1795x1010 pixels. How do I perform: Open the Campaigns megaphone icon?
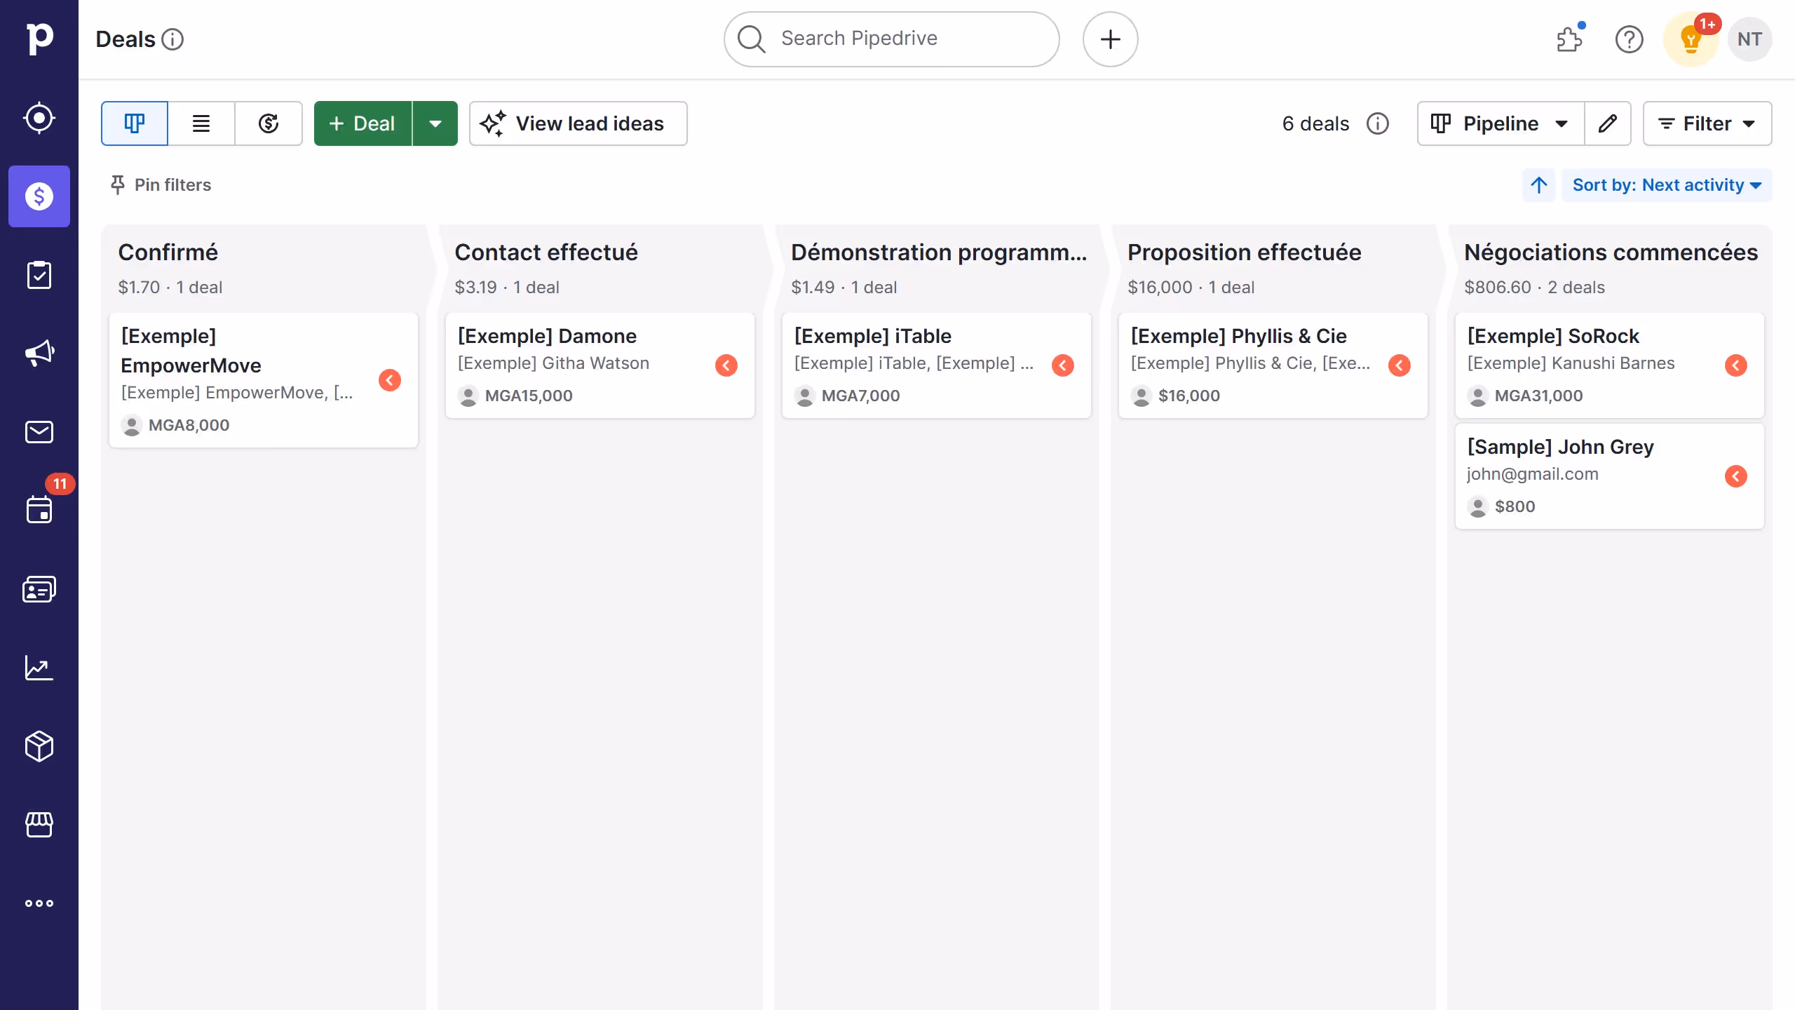[x=39, y=352]
